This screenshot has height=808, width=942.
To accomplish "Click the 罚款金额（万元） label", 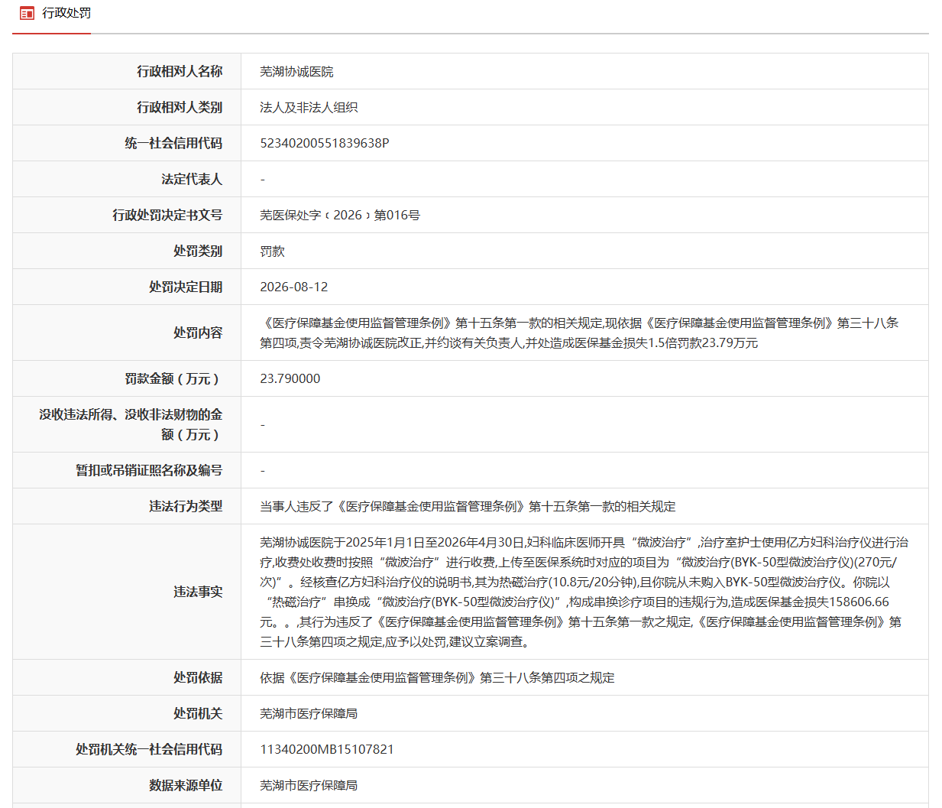I will tap(173, 378).
